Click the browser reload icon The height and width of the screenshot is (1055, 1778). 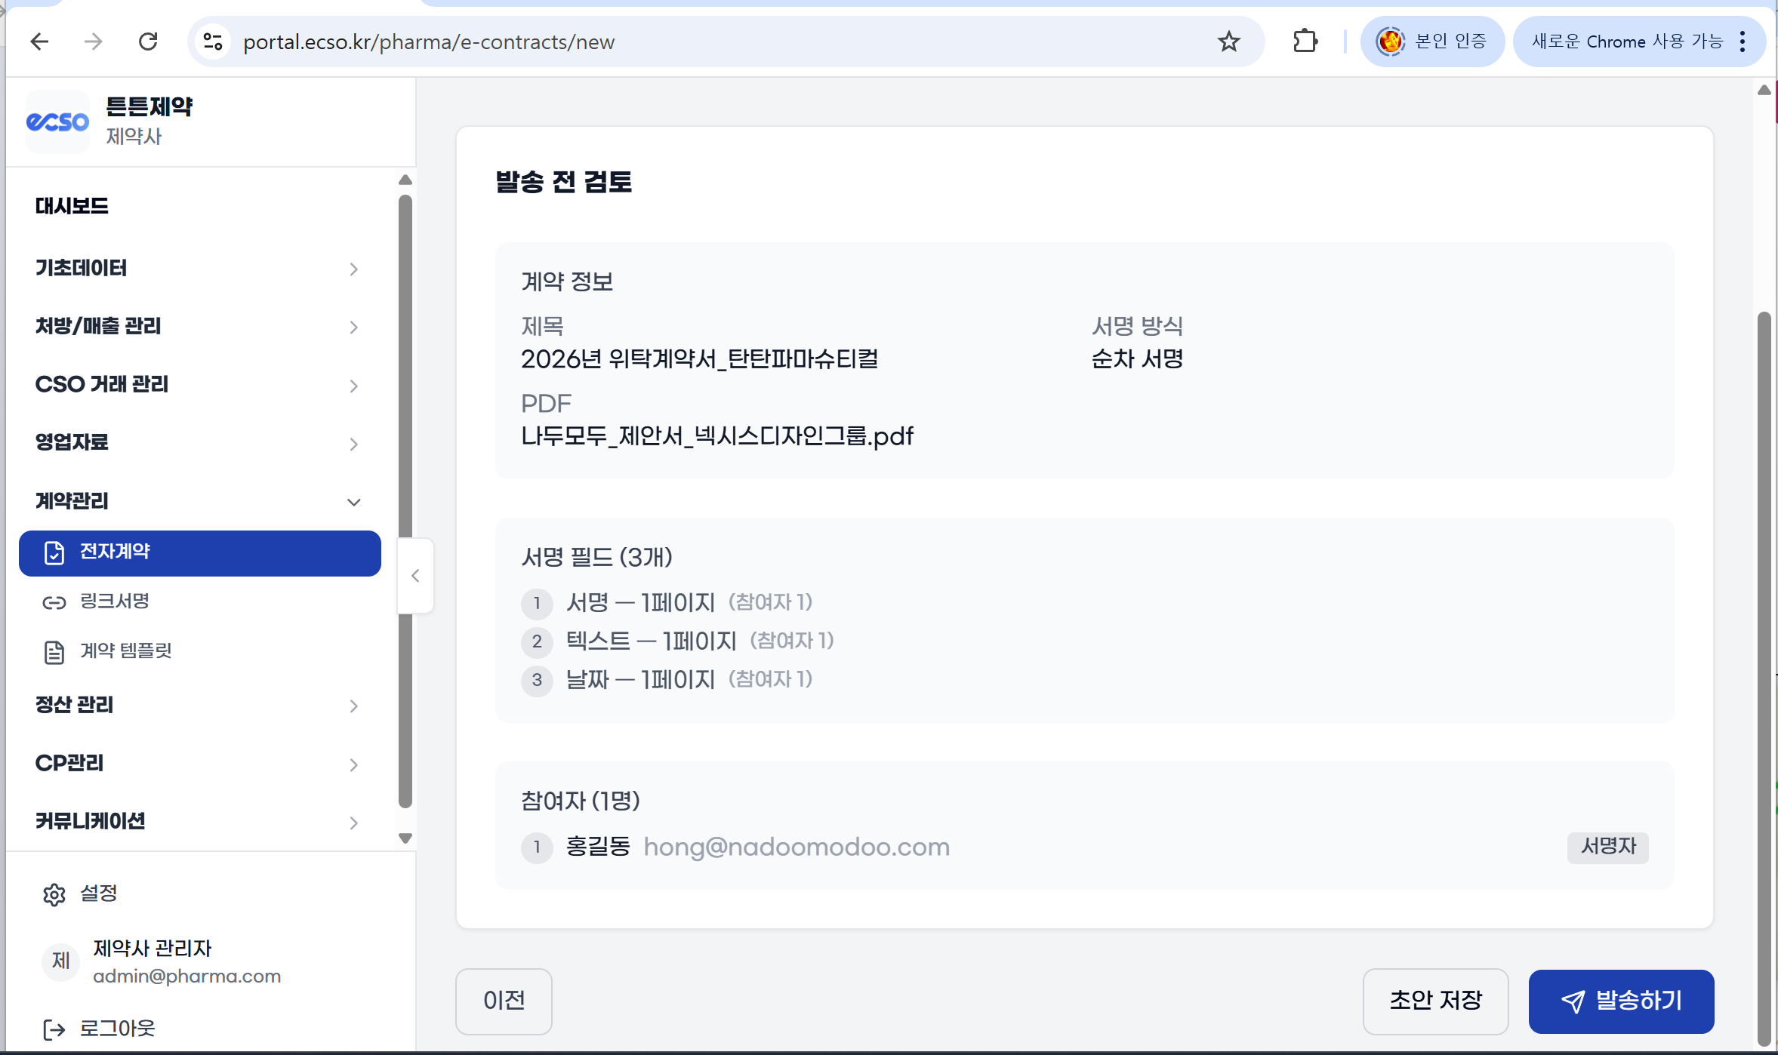(148, 42)
